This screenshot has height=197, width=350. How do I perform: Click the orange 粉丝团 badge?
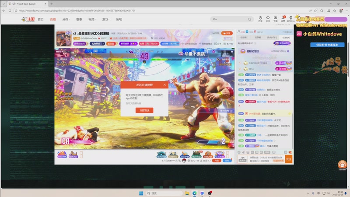click(x=112, y=43)
